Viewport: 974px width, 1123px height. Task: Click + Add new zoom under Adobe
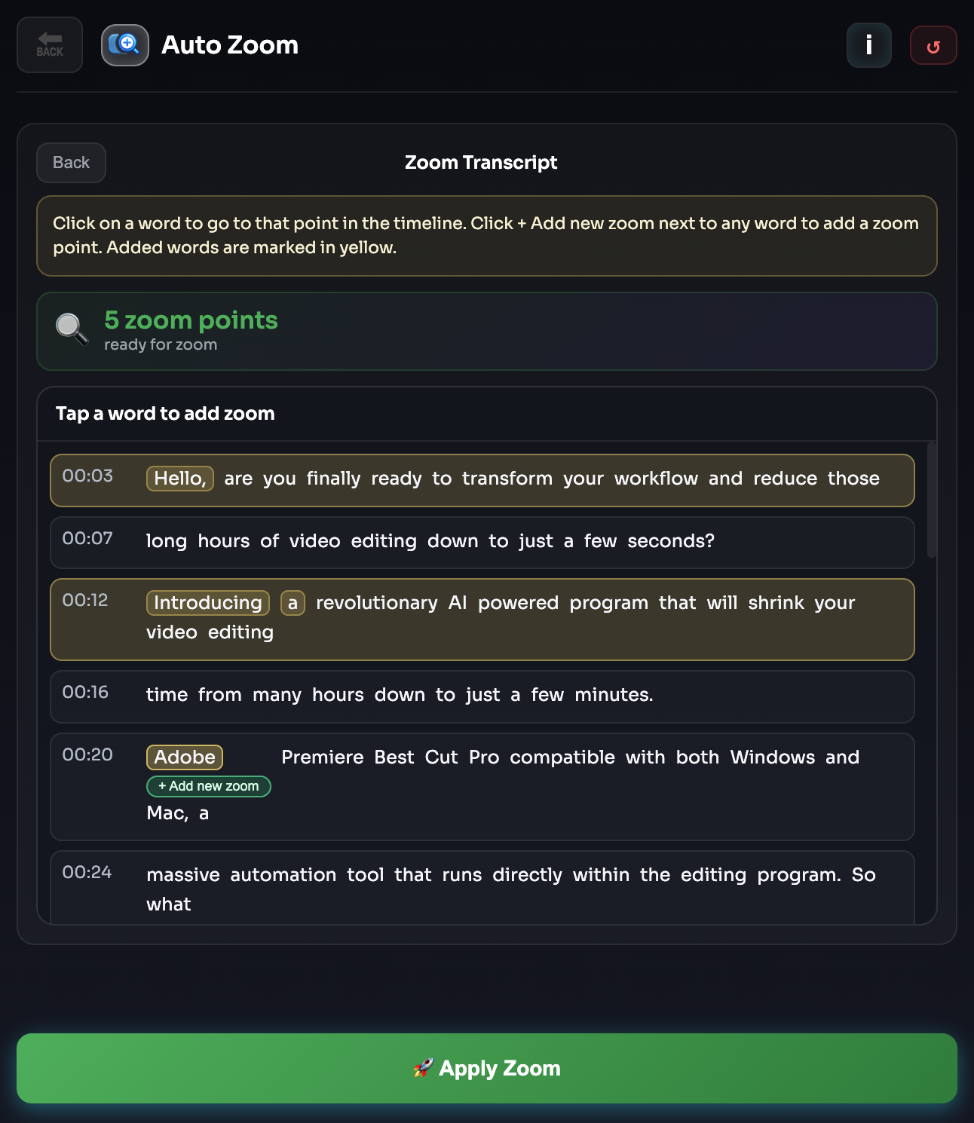209,786
